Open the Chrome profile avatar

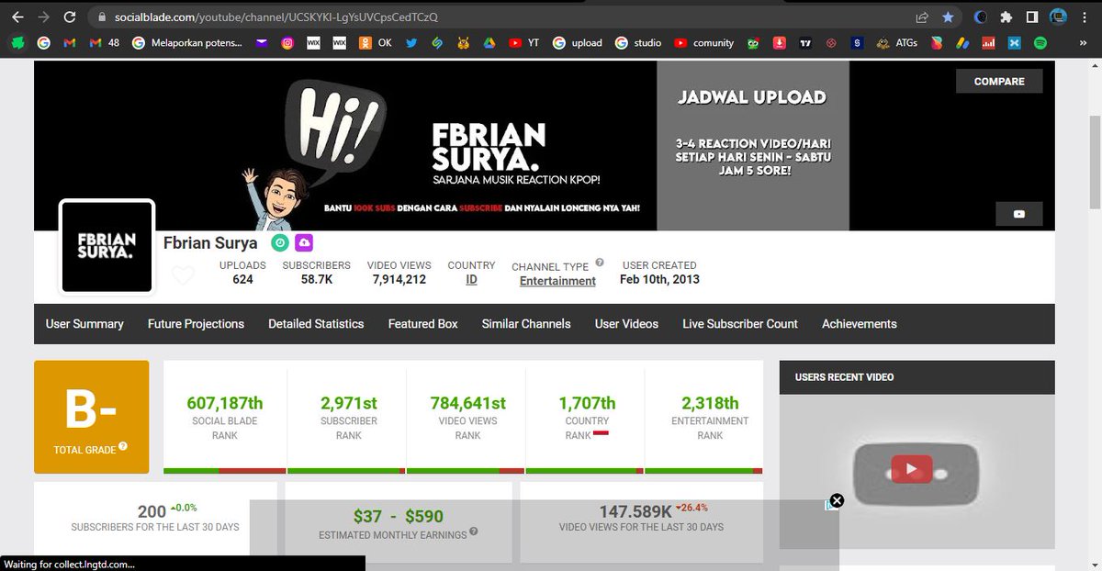(x=1058, y=17)
